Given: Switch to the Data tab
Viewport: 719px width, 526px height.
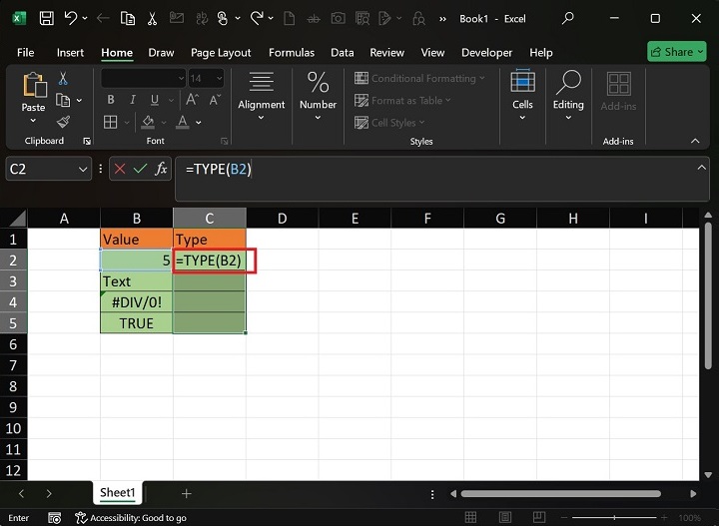Looking at the screenshot, I should point(343,52).
